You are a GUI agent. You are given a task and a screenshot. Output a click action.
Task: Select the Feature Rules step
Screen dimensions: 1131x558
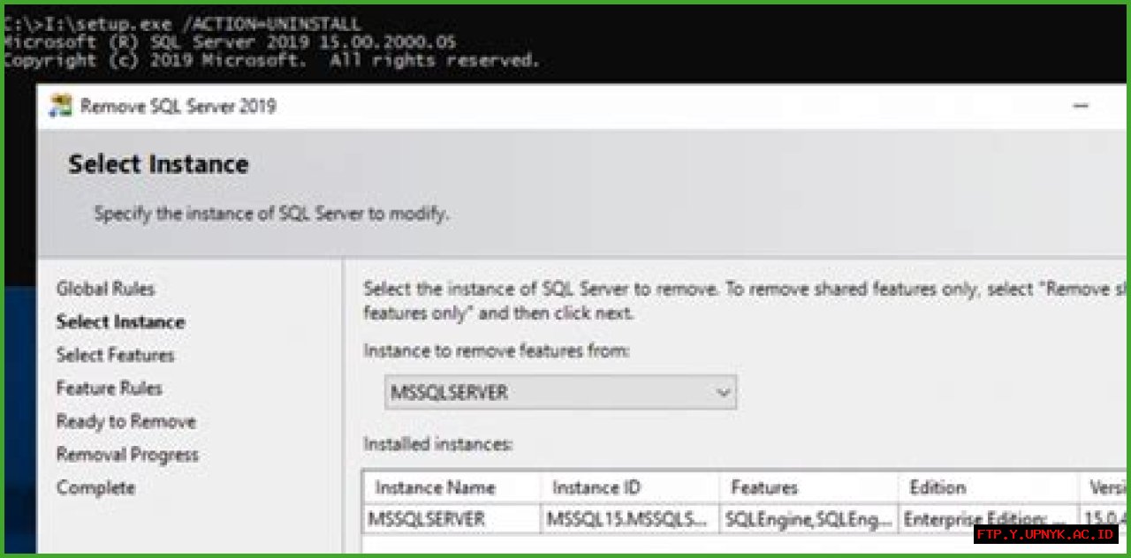point(108,388)
